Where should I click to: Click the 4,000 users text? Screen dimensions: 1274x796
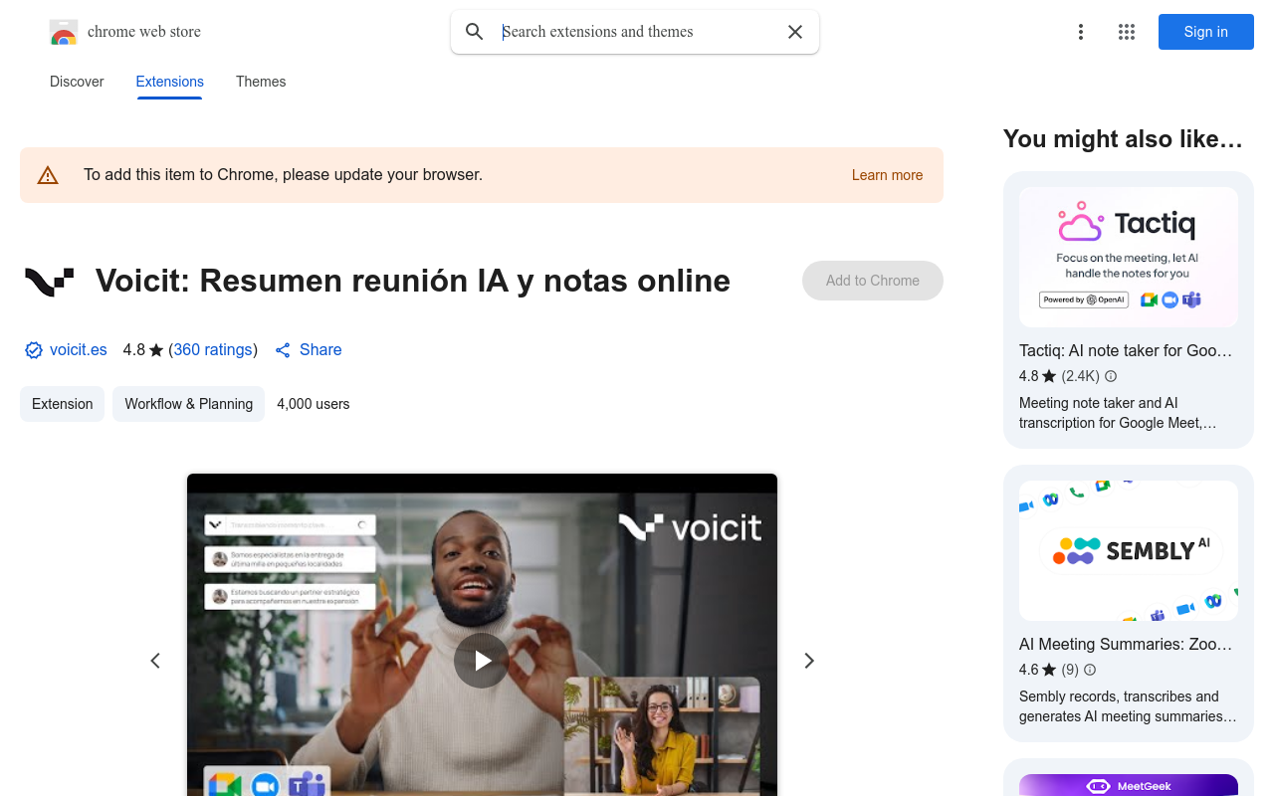[x=314, y=404]
